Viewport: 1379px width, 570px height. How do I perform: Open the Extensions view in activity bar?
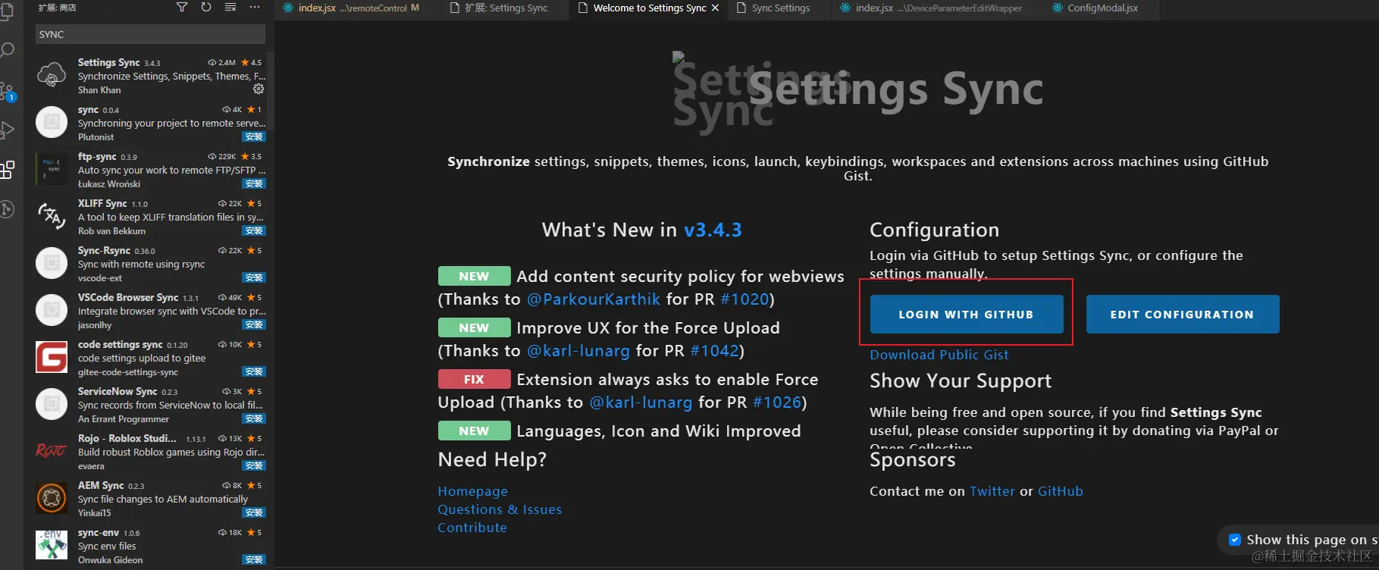click(x=7, y=170)
